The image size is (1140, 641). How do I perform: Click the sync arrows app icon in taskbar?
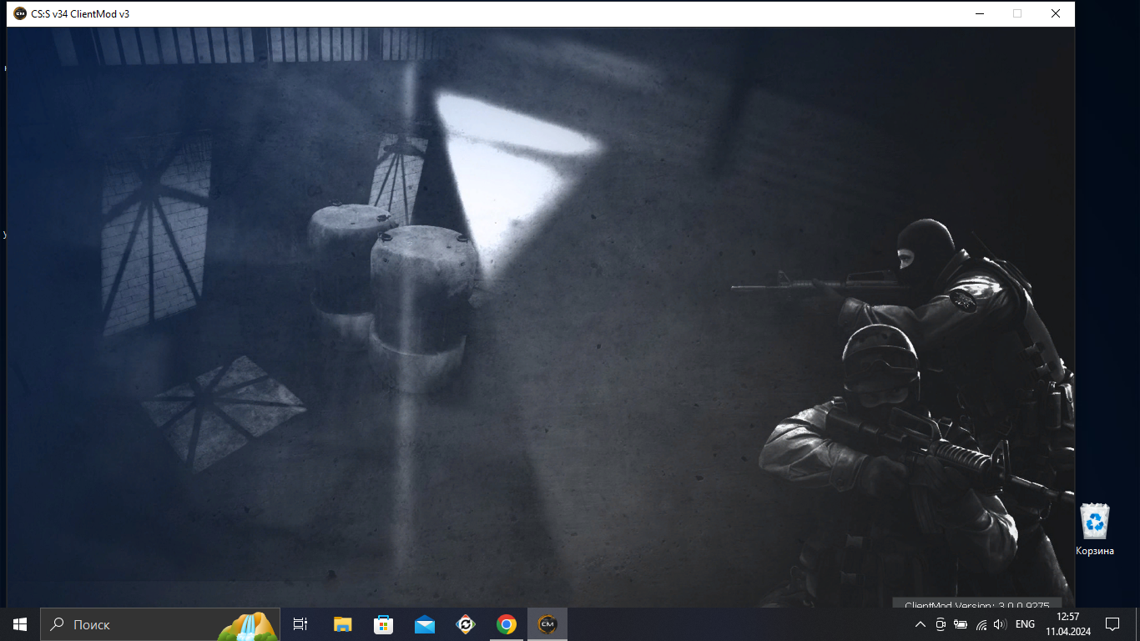coord(465,624)
